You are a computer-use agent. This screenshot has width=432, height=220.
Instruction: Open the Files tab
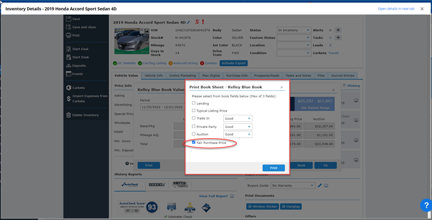pos(321,75)
